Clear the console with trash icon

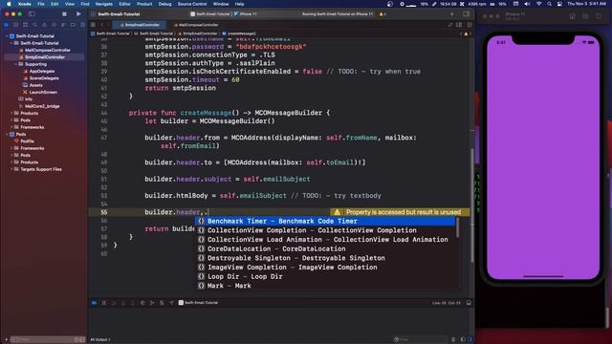(x=453, y=340)
